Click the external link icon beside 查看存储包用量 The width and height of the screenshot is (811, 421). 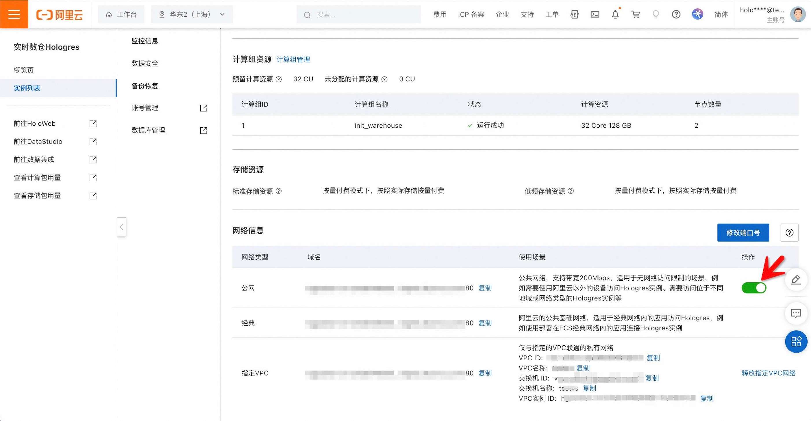[x=93, y=196]
